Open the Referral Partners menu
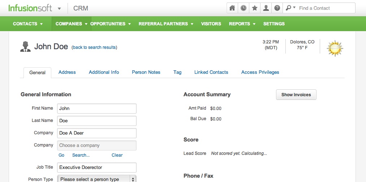 click(x=166, y=24)
